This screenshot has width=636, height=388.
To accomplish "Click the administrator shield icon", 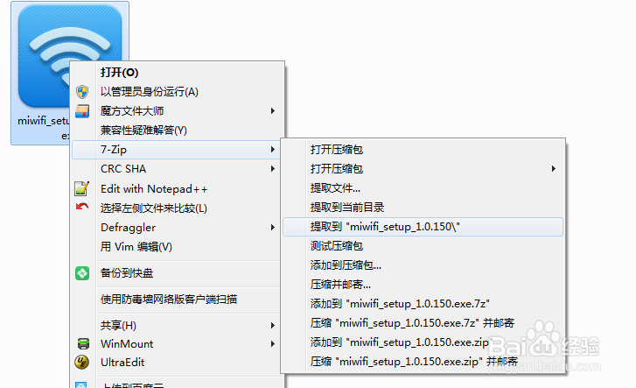I will tap(82, 92).
